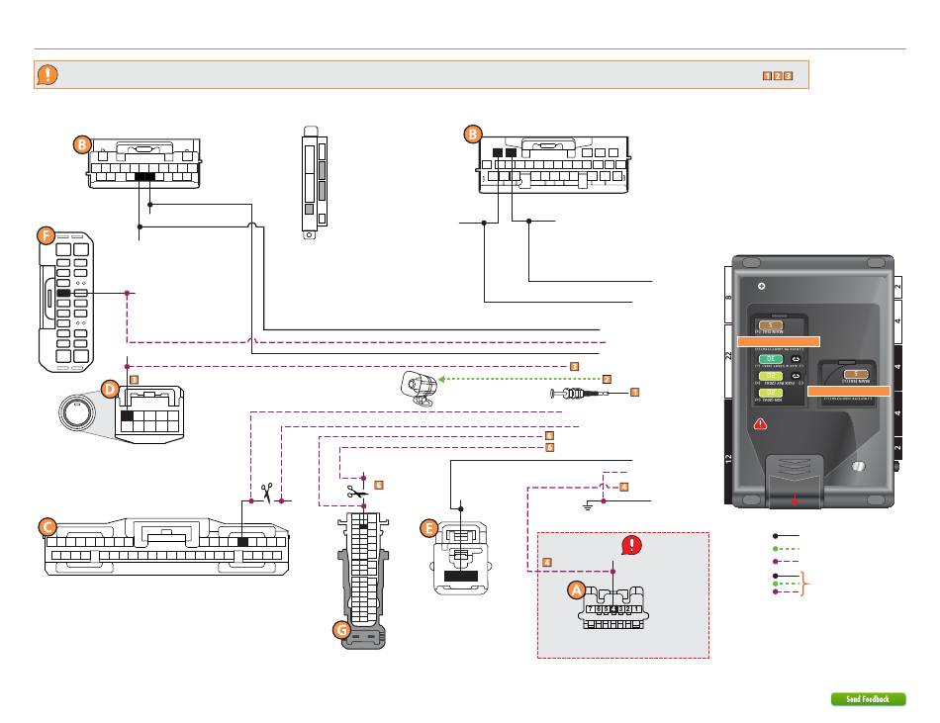Click the number 1 badge in the banner
This screenshot has width=940, height=723.
point(767,76)
